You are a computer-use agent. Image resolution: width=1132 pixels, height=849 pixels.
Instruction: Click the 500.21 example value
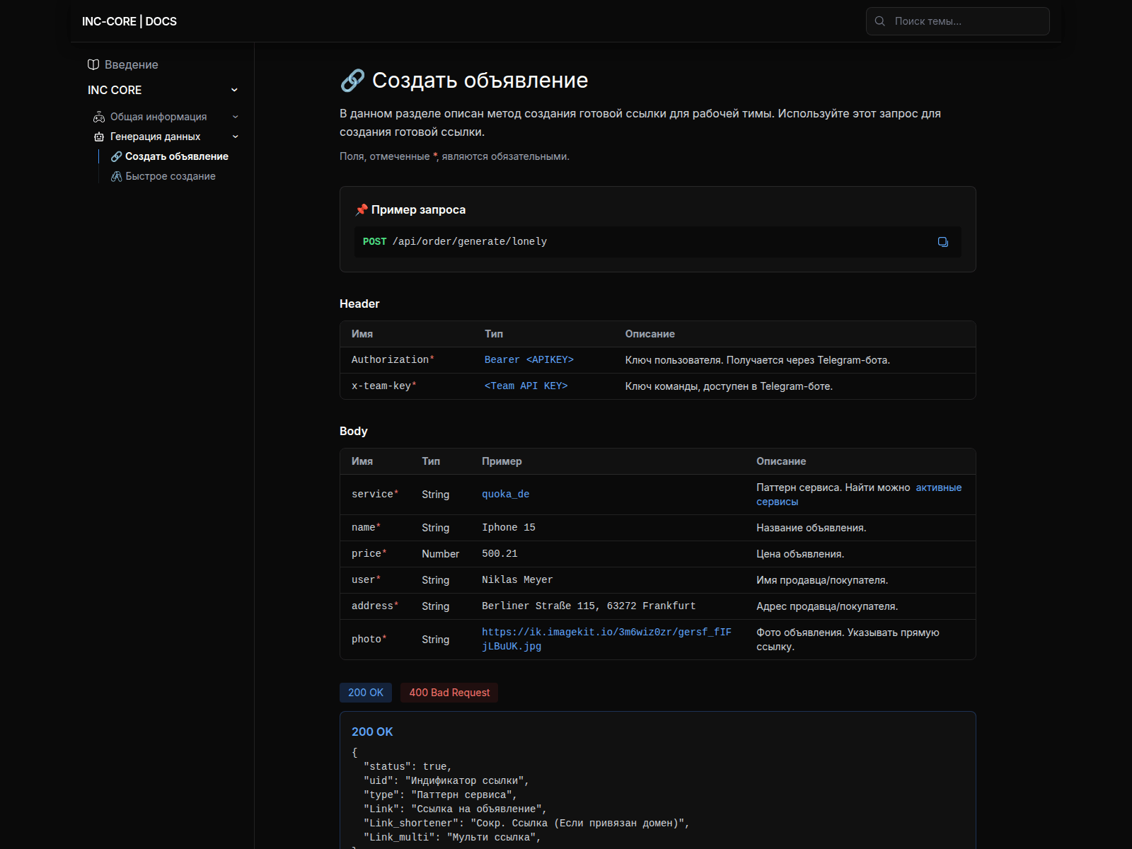[499, 554]
